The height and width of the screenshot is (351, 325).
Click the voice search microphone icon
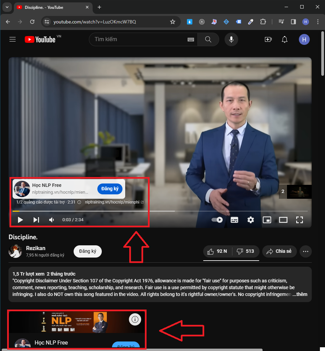coord(231,39)
